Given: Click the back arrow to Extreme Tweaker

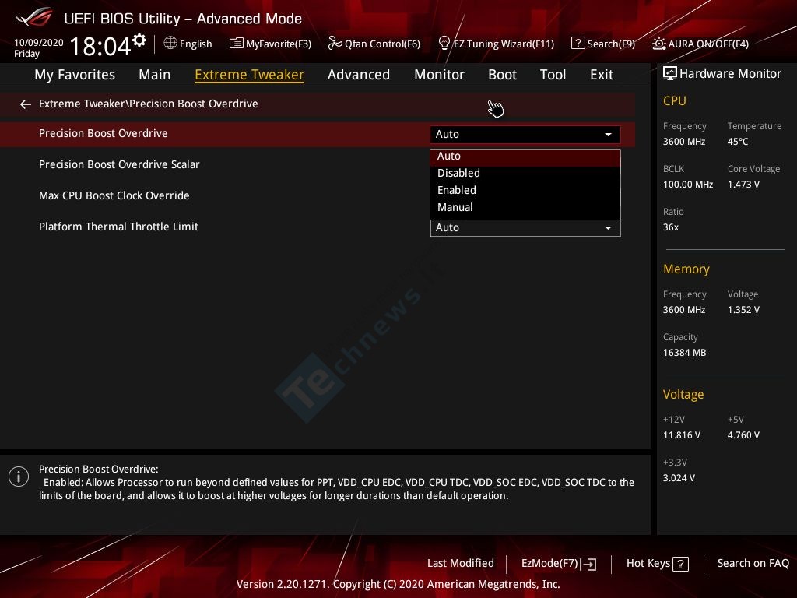Looking at the screenshot, I should tap(26, 104).
